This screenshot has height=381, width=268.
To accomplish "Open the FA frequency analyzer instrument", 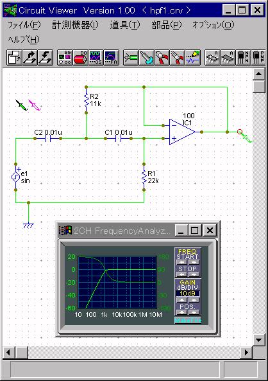I will coord(112,58).
